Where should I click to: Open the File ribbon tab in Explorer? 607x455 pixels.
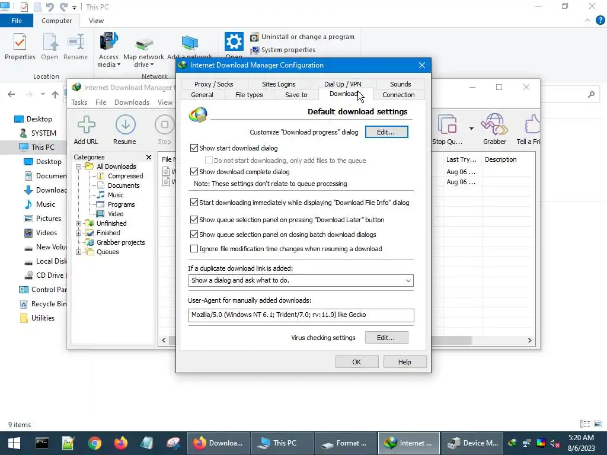point(16,21)
